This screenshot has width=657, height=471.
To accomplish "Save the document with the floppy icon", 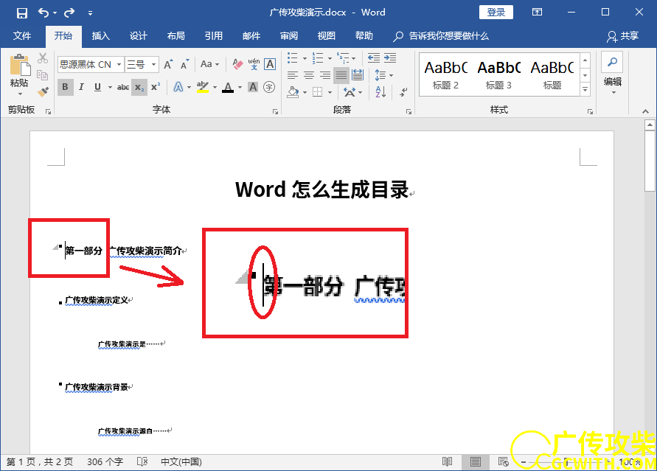I will pyautogui.click(x=22, y=13).
